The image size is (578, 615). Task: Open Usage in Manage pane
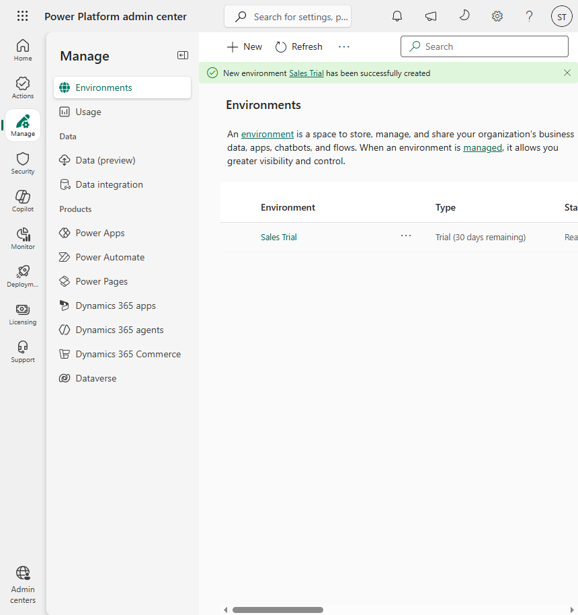tap(122, 112)
